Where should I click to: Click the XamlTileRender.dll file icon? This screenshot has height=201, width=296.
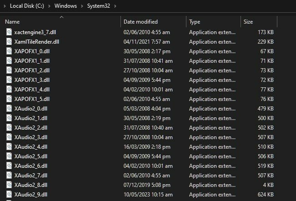[x=9, y=41]
